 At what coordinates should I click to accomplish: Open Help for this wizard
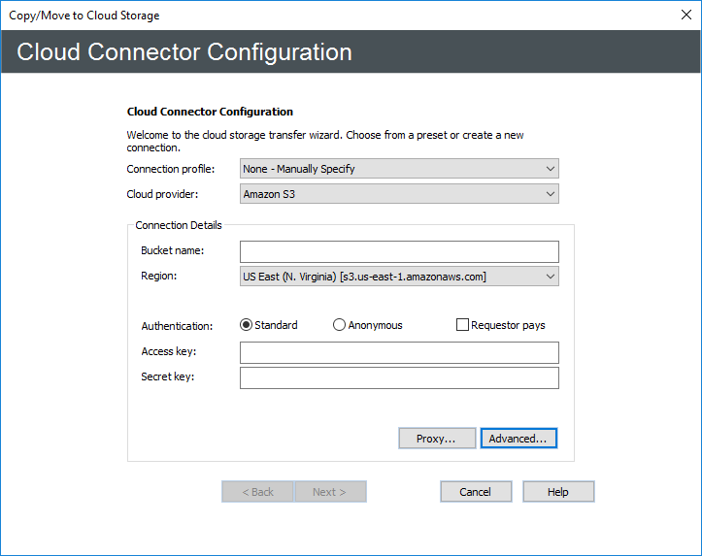tap(558, 492)
